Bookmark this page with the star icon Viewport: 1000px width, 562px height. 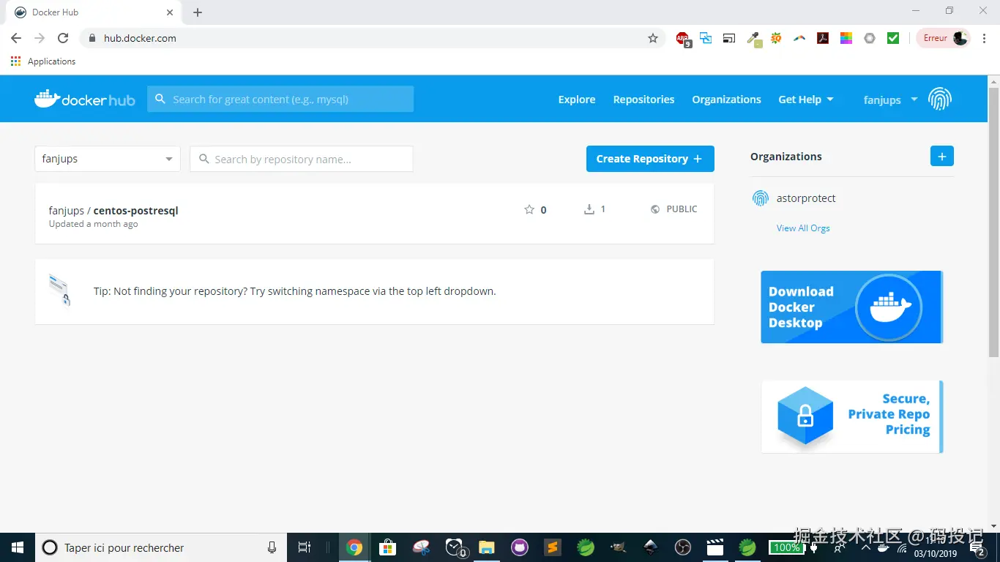[x=653, y=38]
